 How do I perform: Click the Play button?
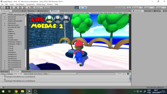click(x=76, y=8)
